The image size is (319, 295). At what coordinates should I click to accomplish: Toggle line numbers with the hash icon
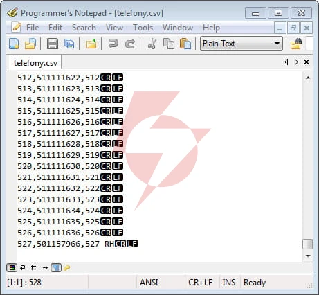click(33, 267)
